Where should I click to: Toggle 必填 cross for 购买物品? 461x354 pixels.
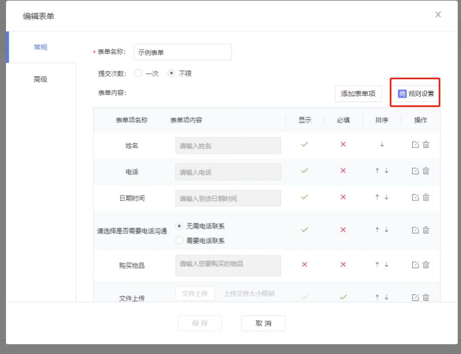click(x=343, y=264)
